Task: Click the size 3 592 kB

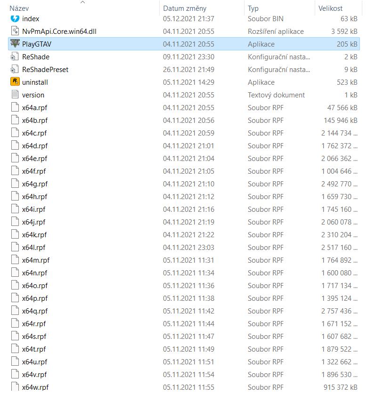Action: (x=344, y=32)
